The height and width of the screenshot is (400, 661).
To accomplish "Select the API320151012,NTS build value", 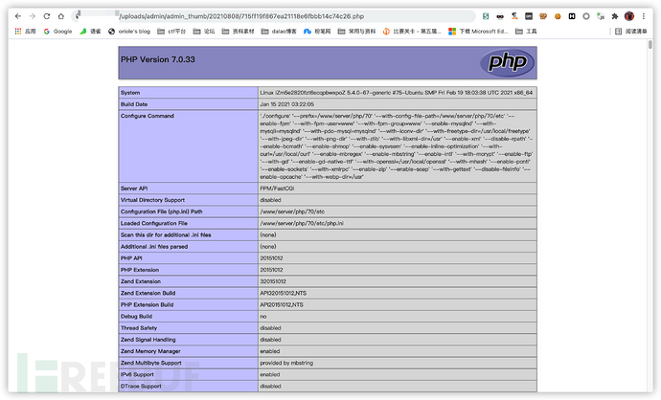I will coord(284,293).
